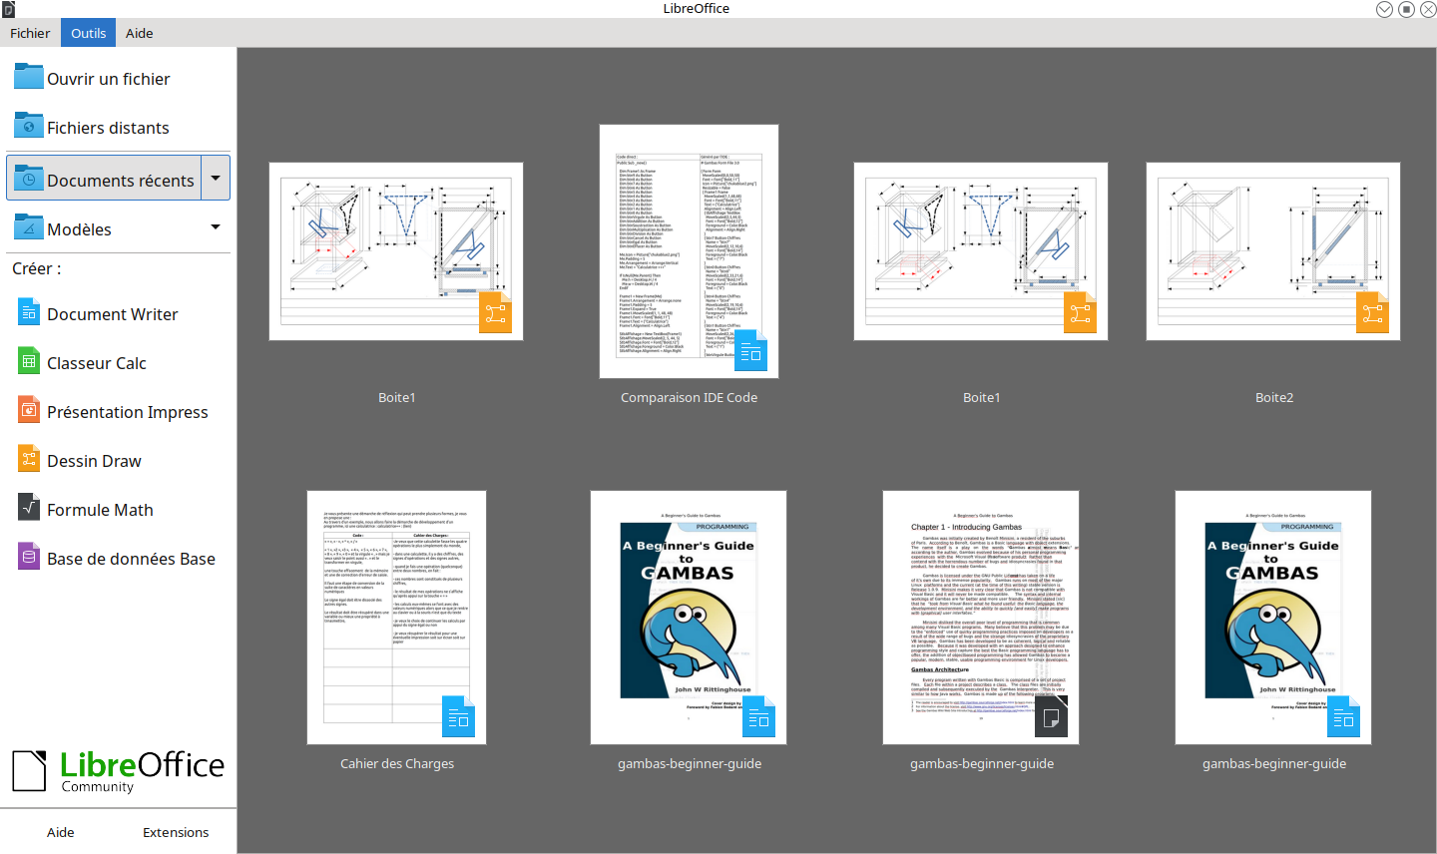Click the Boite2 file name label

click(x=1274, y=397)
